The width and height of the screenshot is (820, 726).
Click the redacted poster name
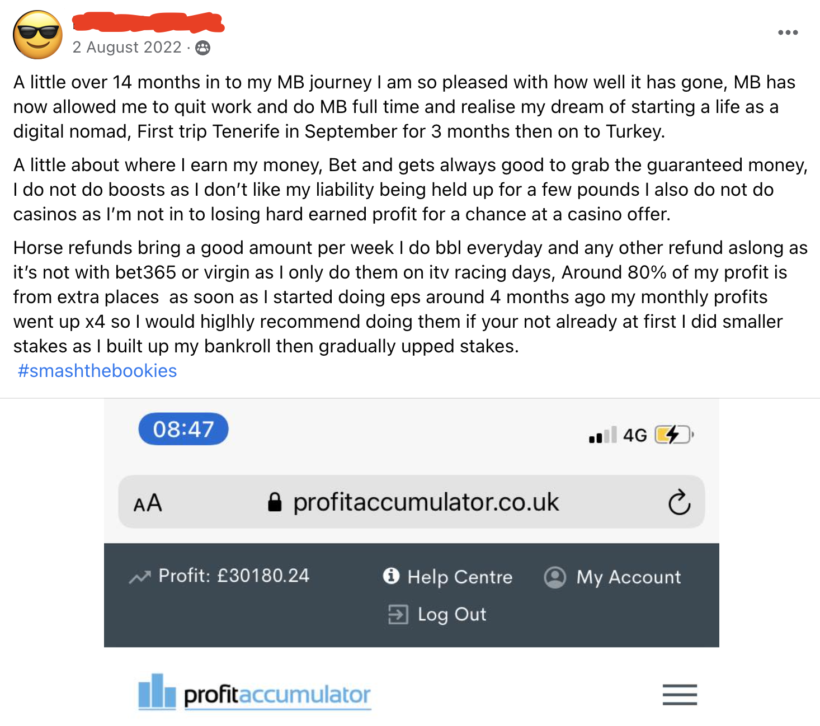(148, 22)
